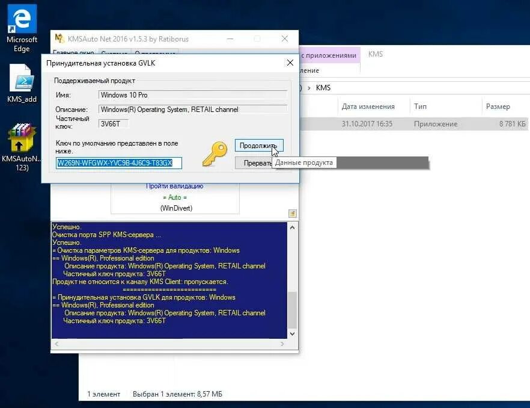Click the log horizontal scrollbar left arrow
The image size is (530, 408).
point(56,344)
